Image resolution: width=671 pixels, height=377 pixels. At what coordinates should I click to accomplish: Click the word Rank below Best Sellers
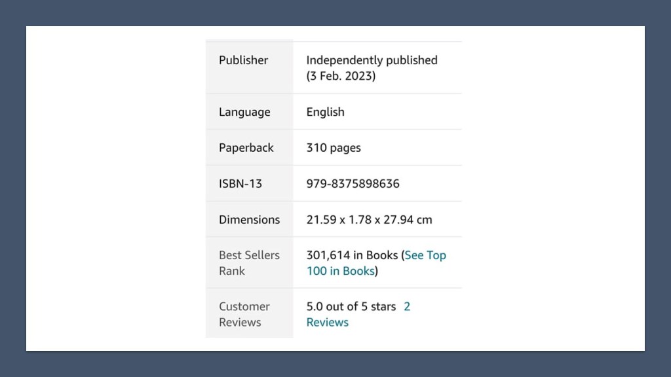232,271
